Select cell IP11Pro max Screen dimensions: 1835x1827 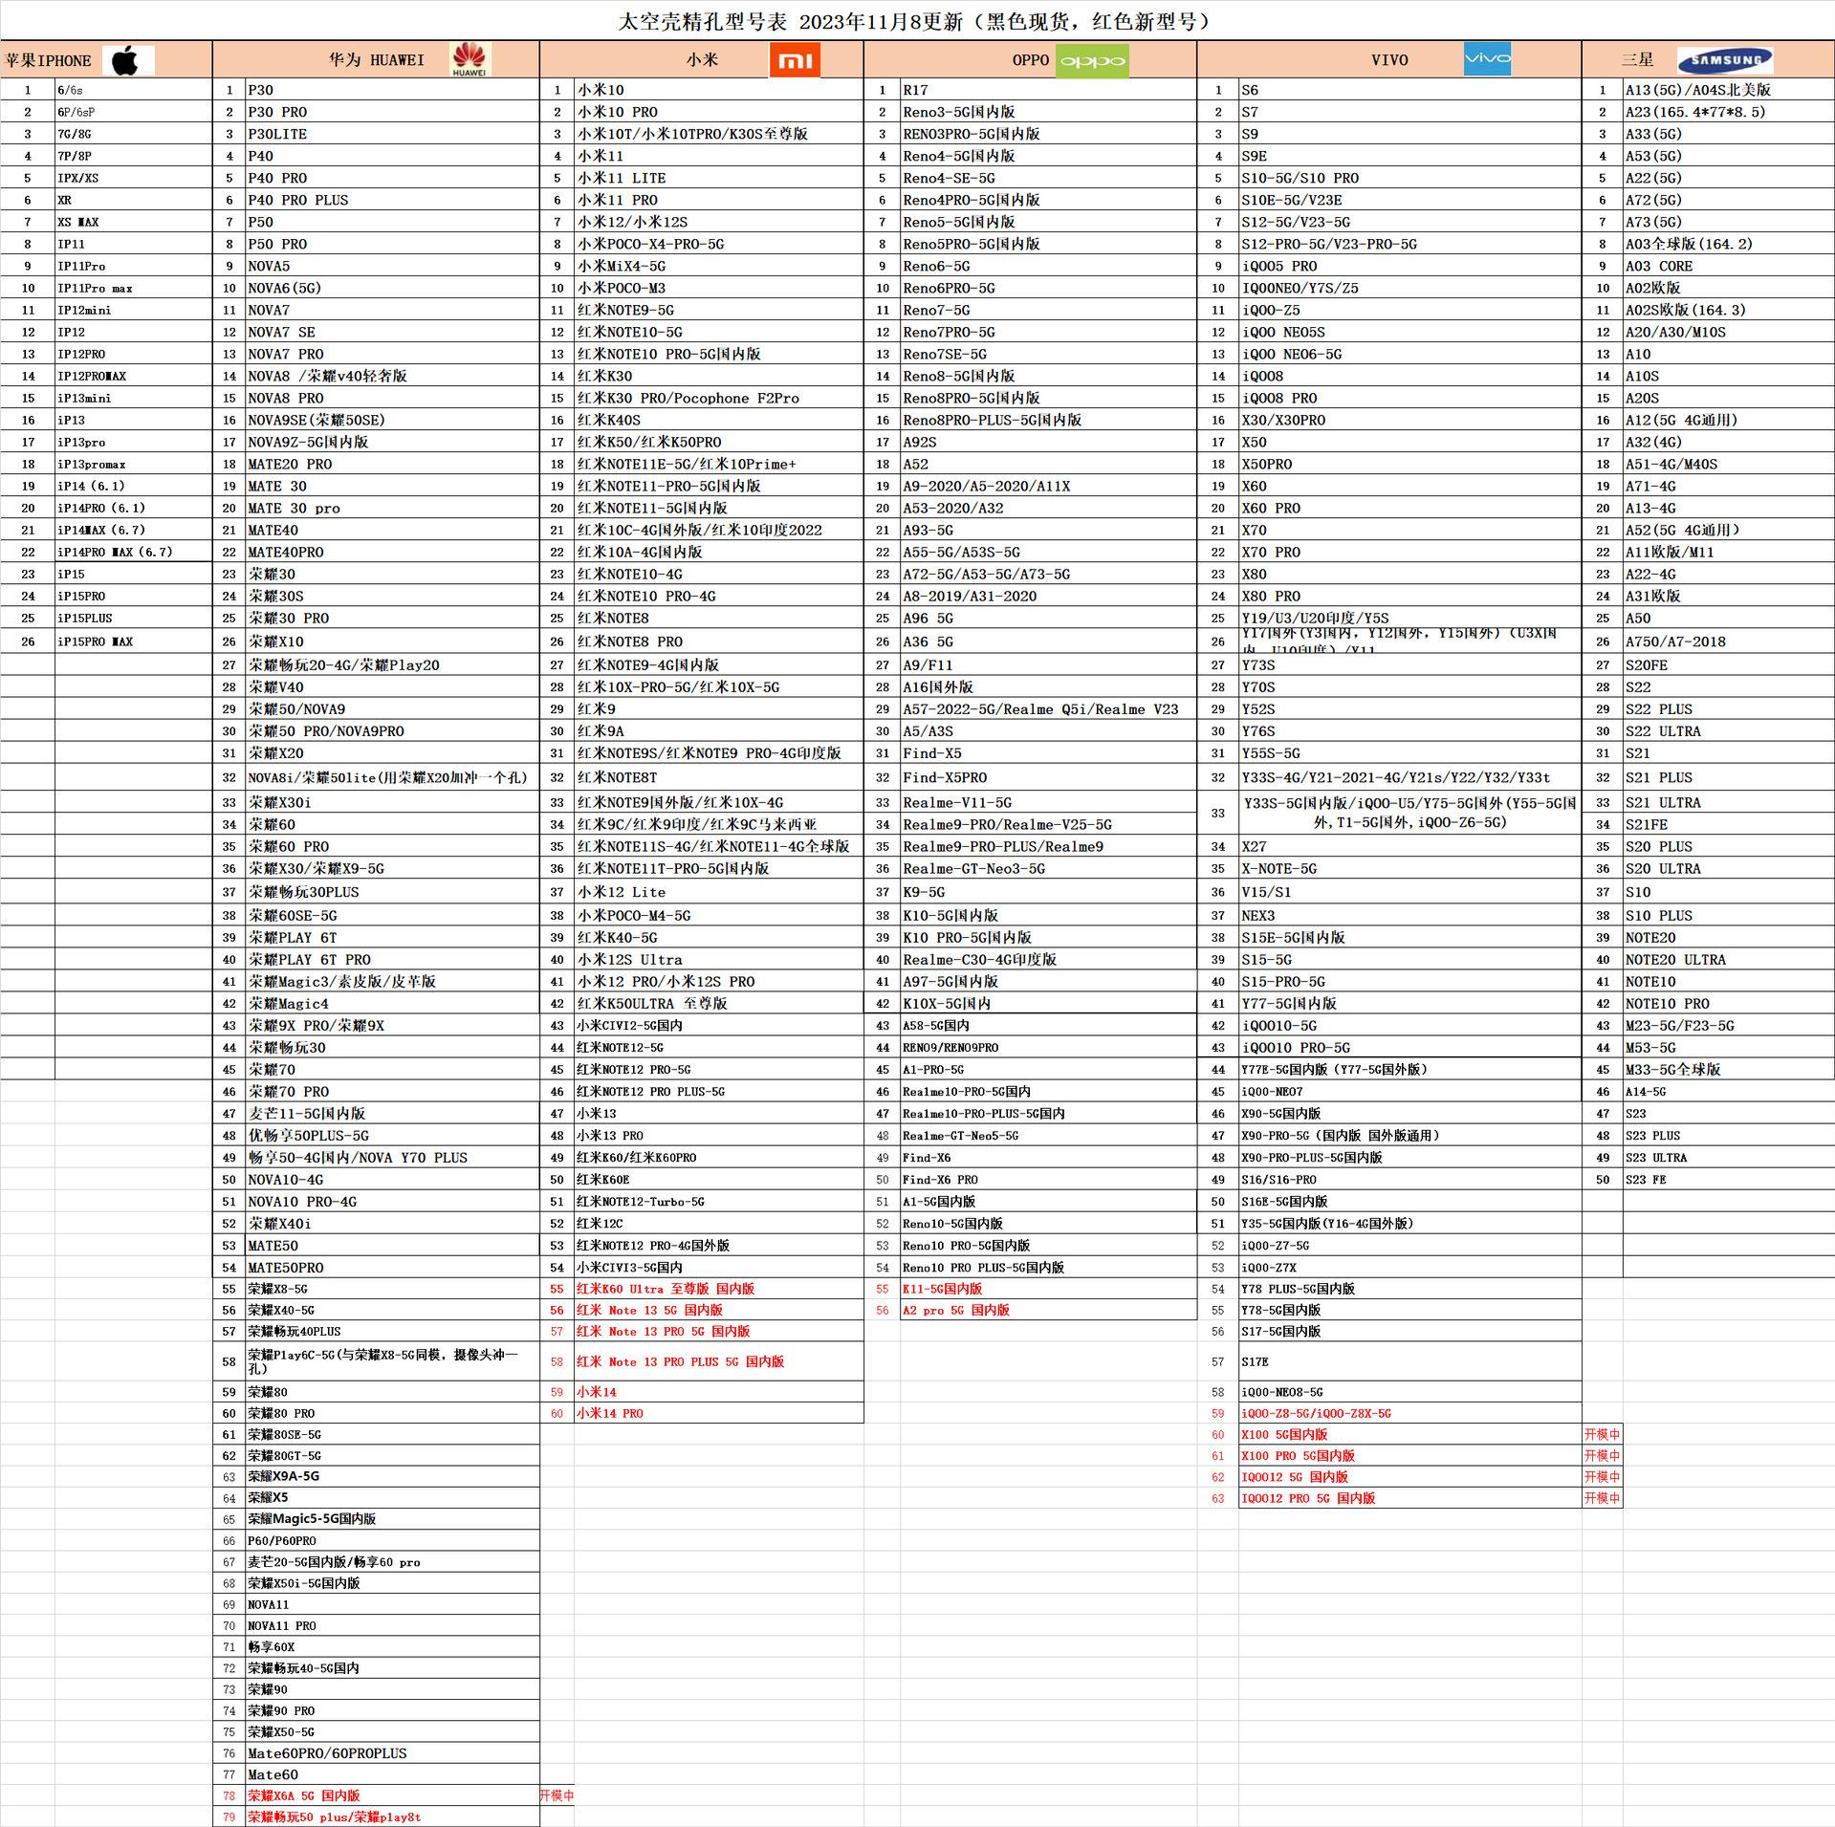coord(134,288)
